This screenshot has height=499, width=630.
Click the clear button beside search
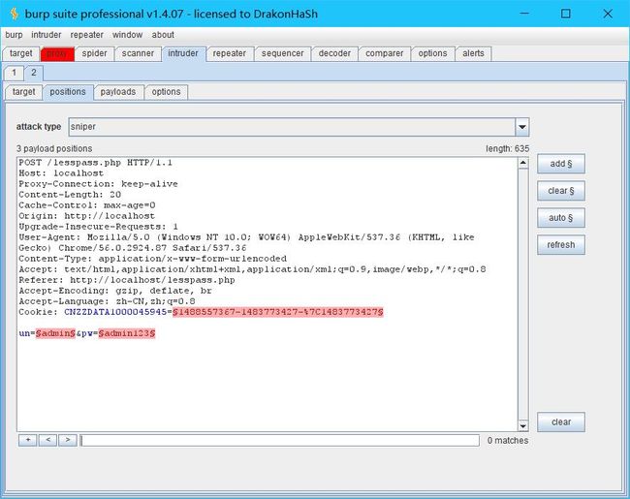(x=561, y=421)
